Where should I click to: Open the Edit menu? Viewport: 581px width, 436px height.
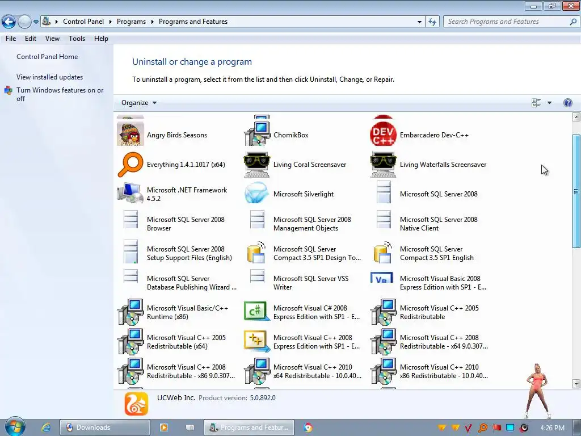pyautogui.click(x=31, y=39)
